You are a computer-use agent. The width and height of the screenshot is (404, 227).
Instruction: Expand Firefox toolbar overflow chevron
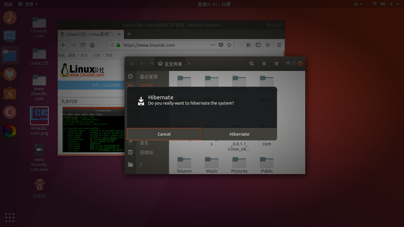click(x=268, y=45)
